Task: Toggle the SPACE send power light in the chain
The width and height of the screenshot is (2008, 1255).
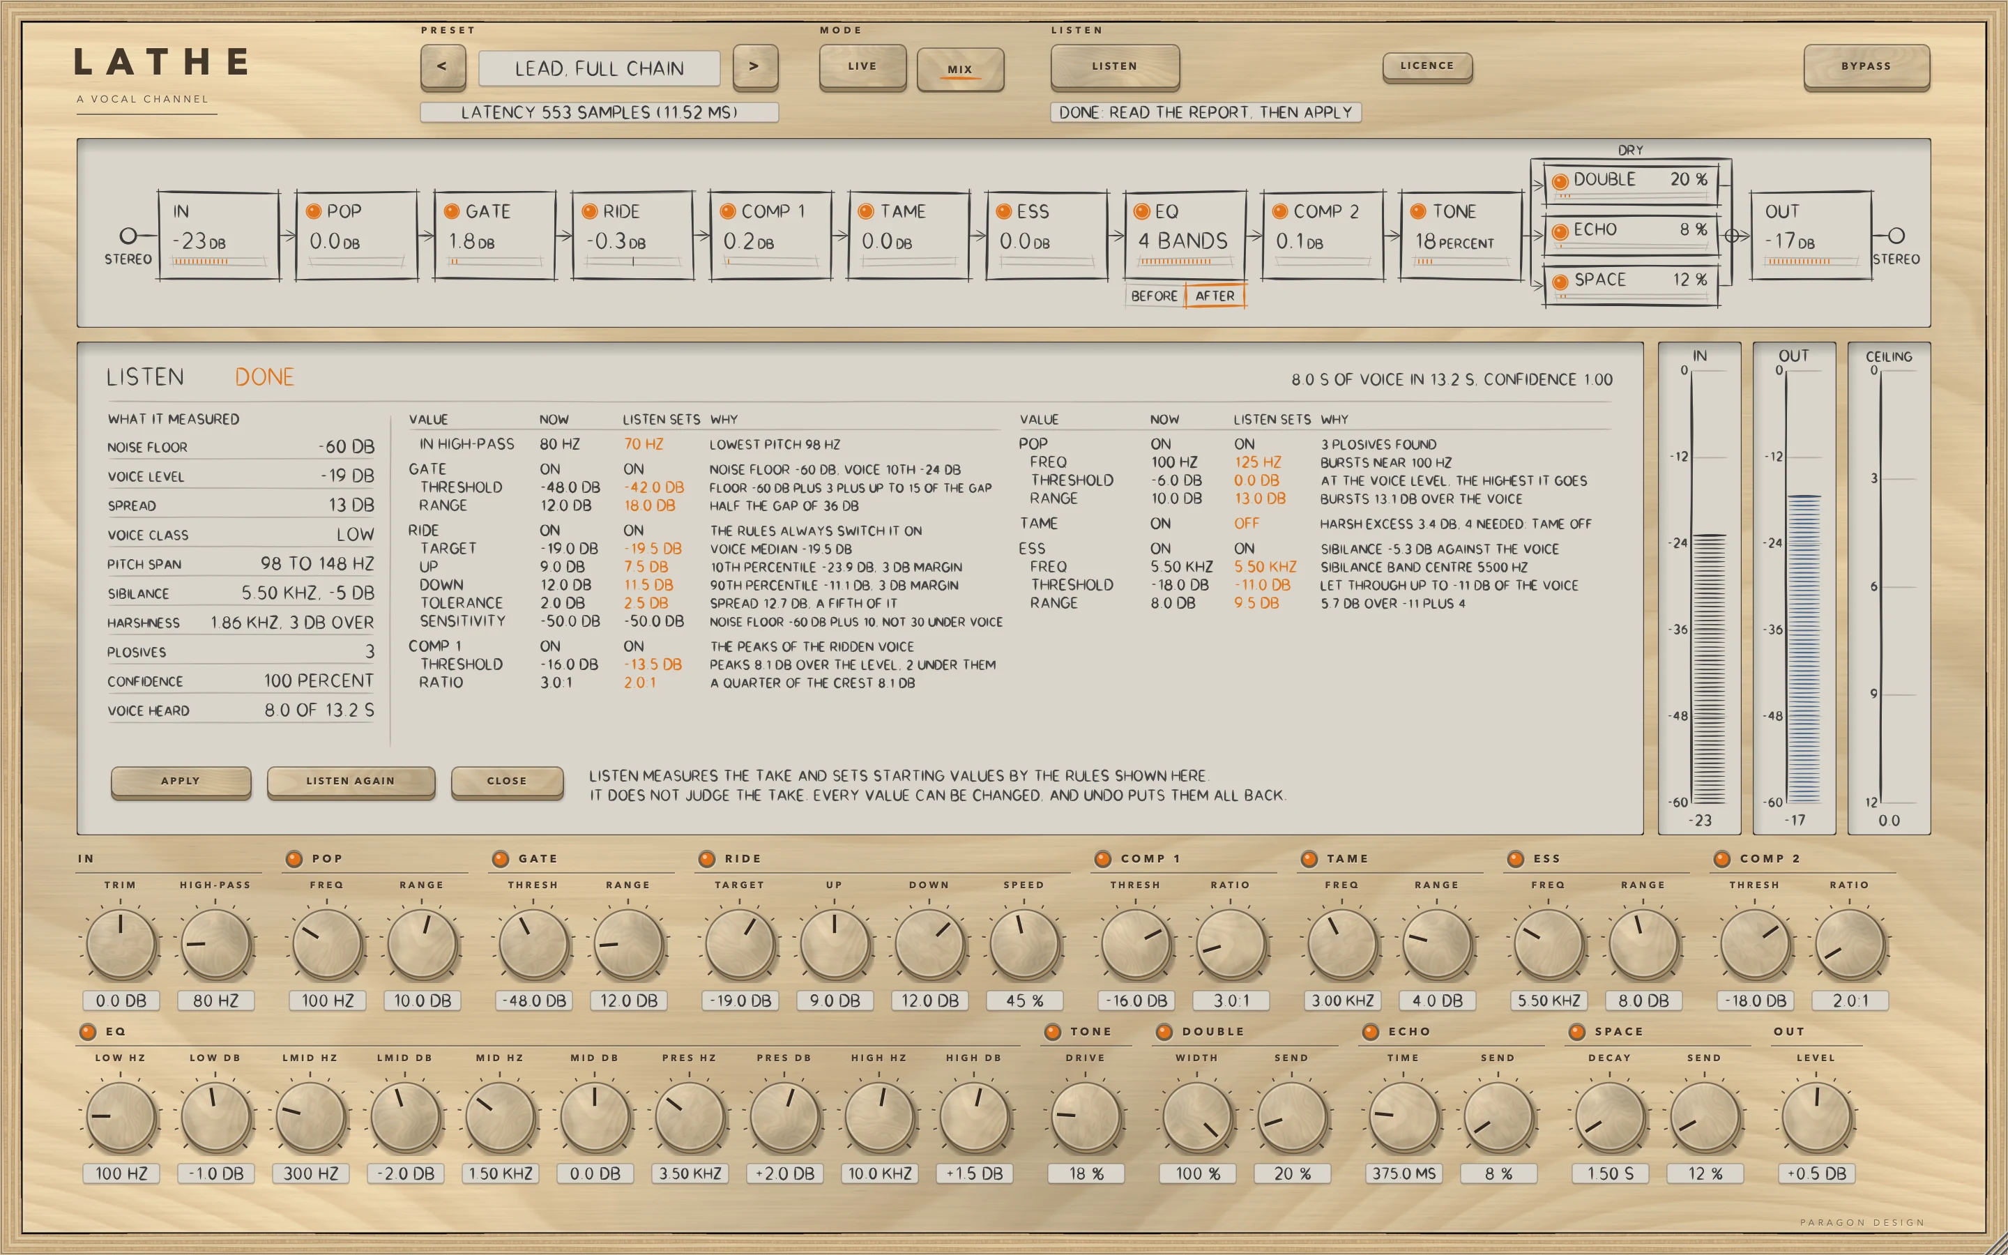Action: point(1560,282)
